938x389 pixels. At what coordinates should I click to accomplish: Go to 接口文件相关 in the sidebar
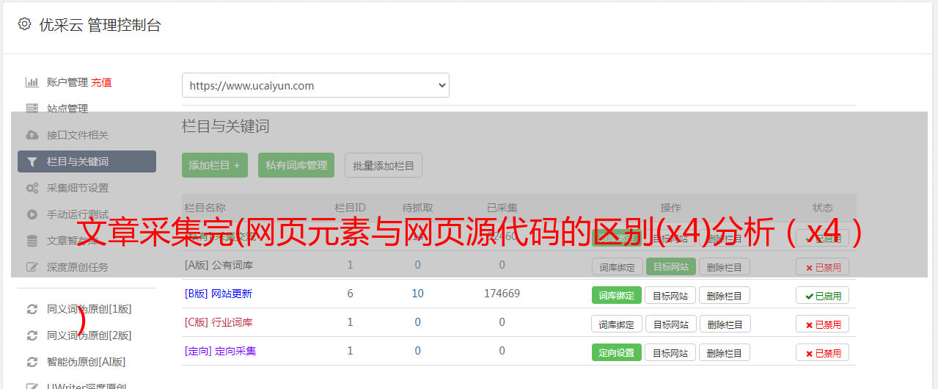click(78, 135)
